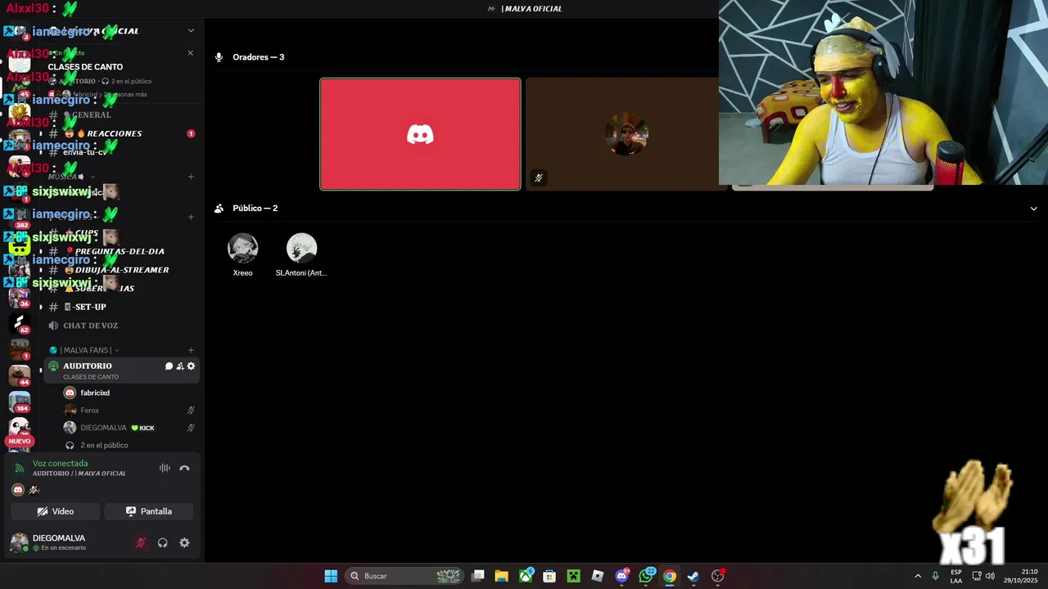The height and width of the screenshot is (589, 1048).
Task: Open the envia-tu-cv channel
Action: pos(121,152)
